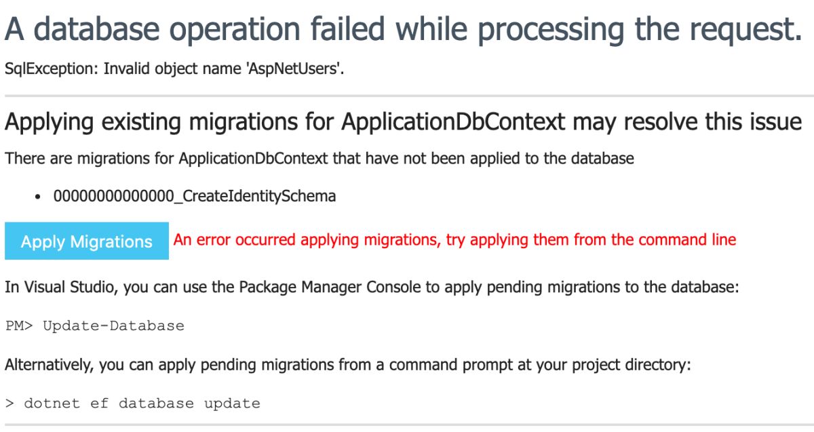814x432 pixels.
Task: Click the divider line below the SqlException message
Action: click(407, 96)
